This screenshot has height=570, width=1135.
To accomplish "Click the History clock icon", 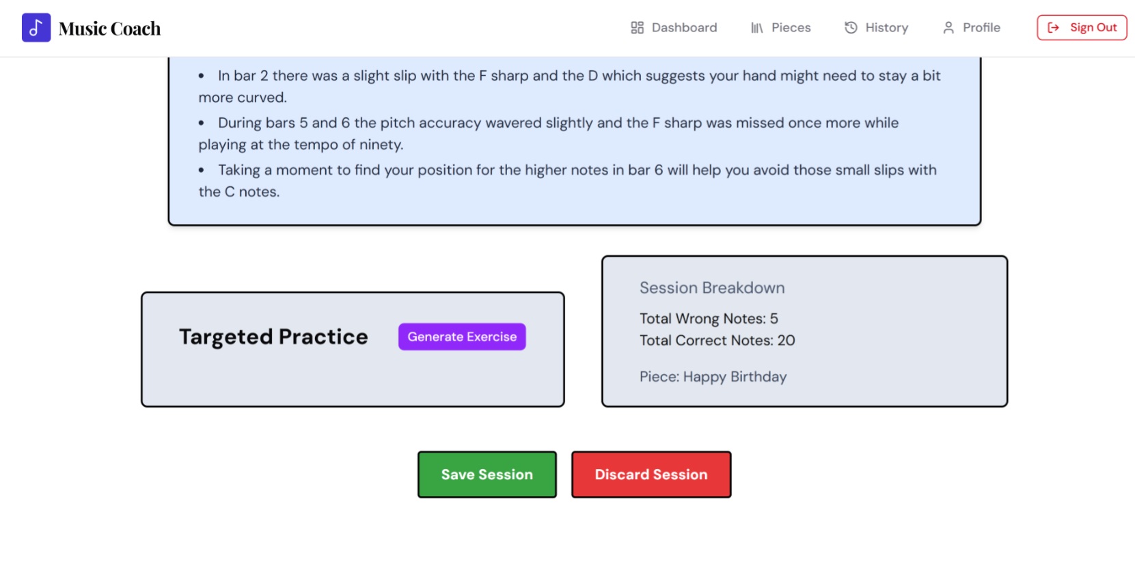I will pyautogui.click(x=851, y=28).
